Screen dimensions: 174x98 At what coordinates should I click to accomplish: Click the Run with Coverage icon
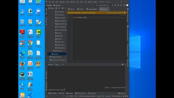(x=118, y=5)
